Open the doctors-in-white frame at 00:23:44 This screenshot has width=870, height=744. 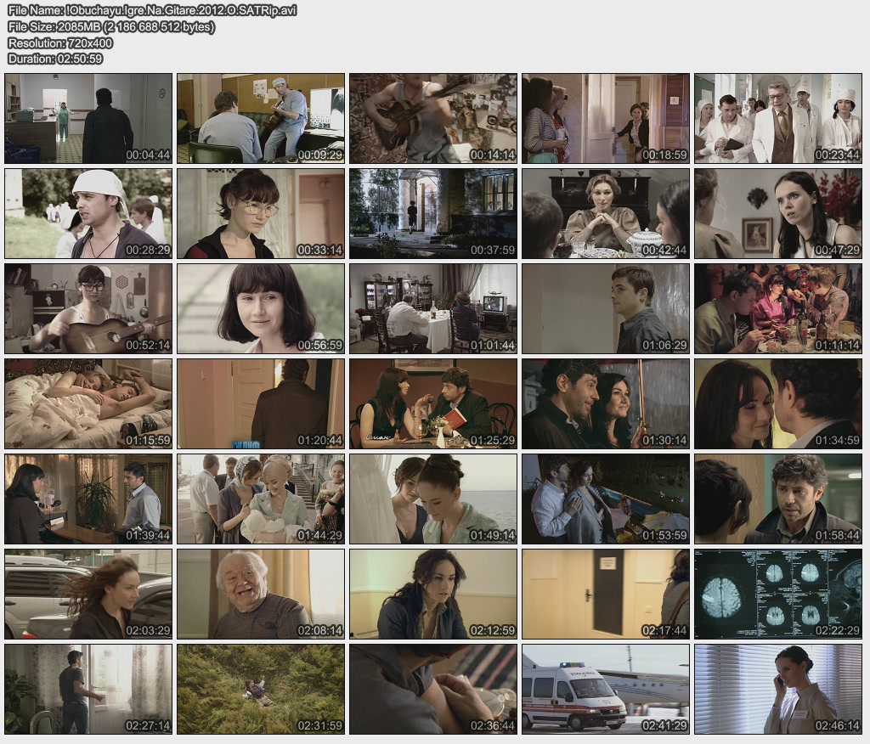[x=778, y=118]
